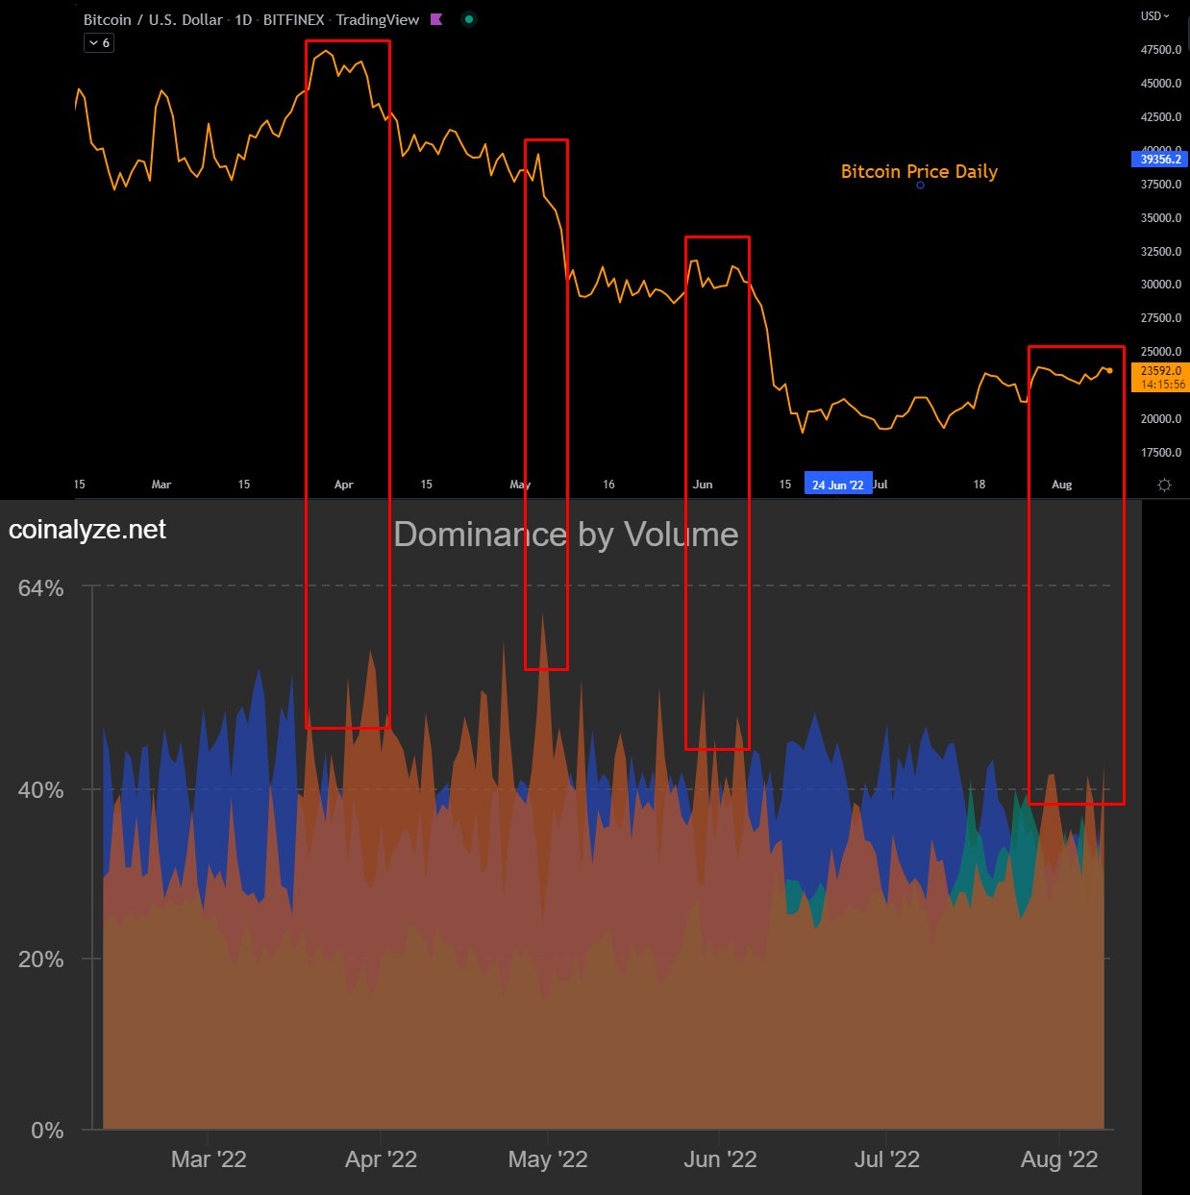Click the coinalyze.net watermark link
The image size is (1190, 1195).
tap(87, 530)
